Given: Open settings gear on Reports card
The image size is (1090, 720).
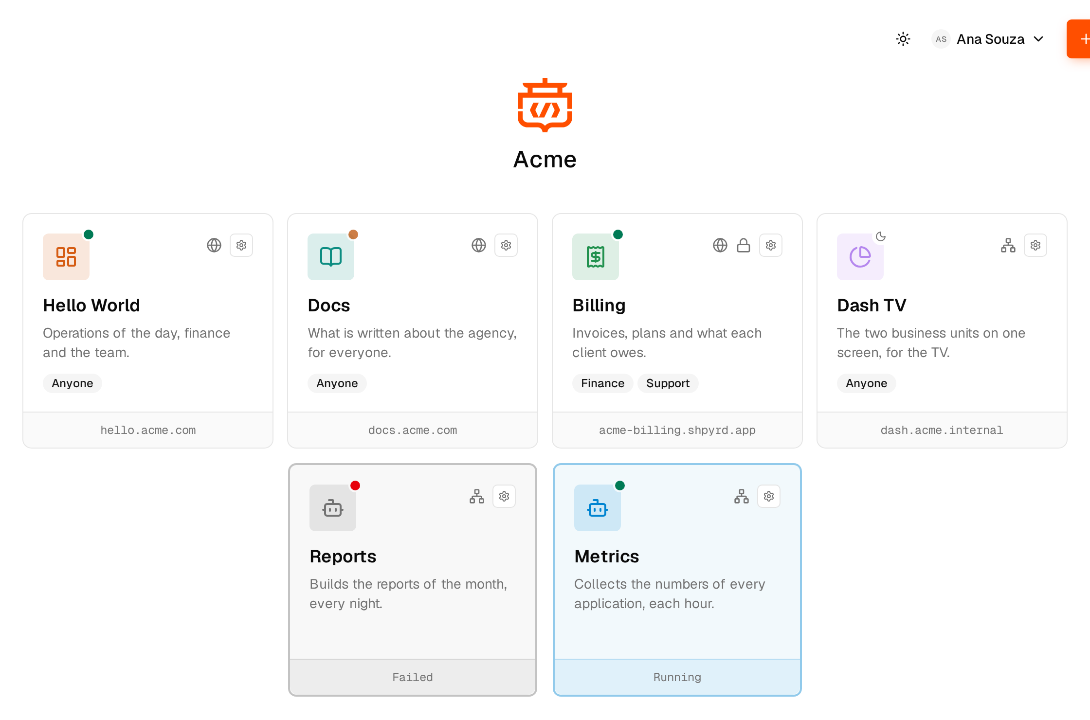Looking at the screenshot, I should click(504, 496).
